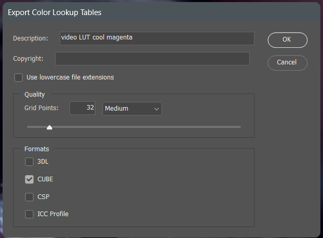
Task: Click the Quality group heading
Action: point(35,95)
